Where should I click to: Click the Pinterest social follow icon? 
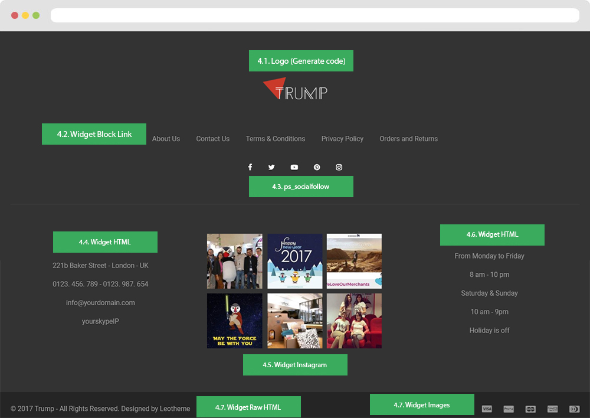317,167
